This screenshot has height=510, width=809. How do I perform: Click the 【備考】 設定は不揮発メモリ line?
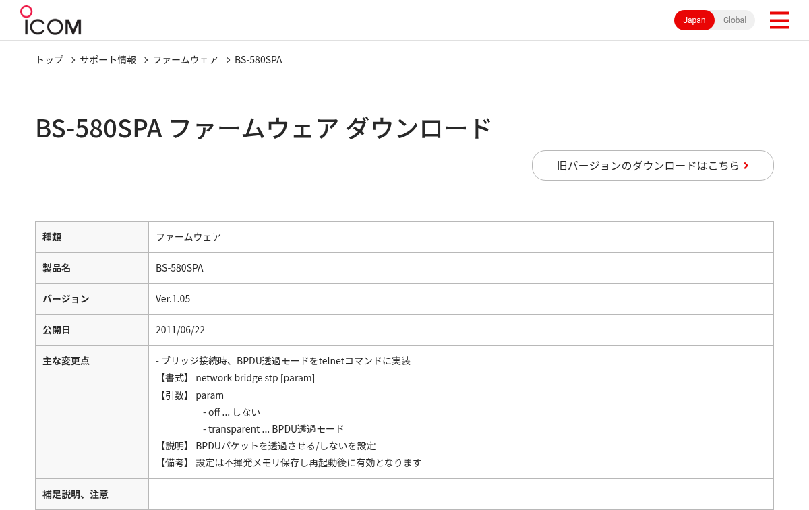289,462
